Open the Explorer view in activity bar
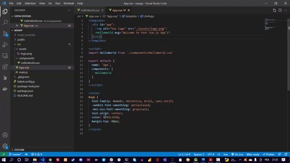The width and height of the screenshot is (290, 163). pos(5,11)
